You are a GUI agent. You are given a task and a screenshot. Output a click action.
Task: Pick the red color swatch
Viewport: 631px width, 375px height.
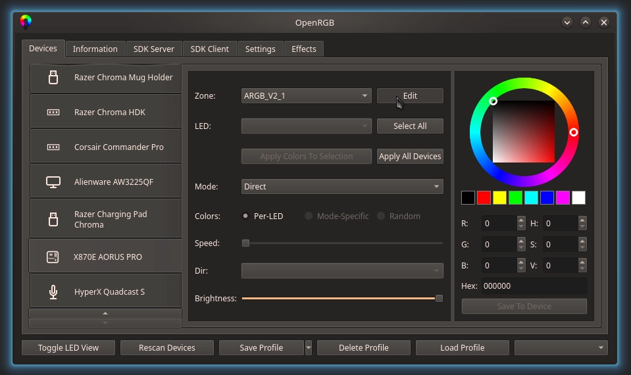tap(484, 197)
